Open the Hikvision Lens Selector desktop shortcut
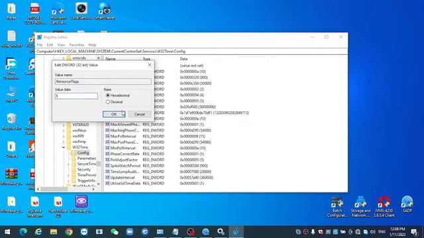This screenshot has width=424, height=238. point(58,13)
